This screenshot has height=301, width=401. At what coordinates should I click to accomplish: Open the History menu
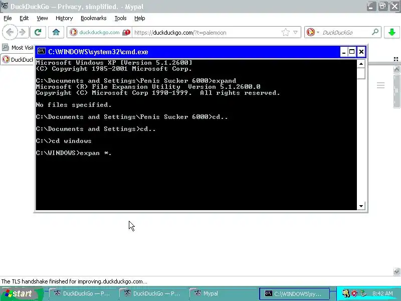pos(64,18)
